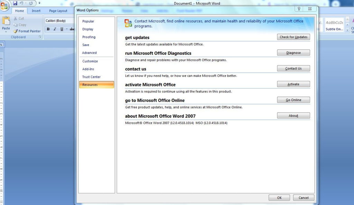Select the Subtle Em... style thumbnail
Image resolution: width=354 pixels, height=205 pixels.
click(334, 25)
